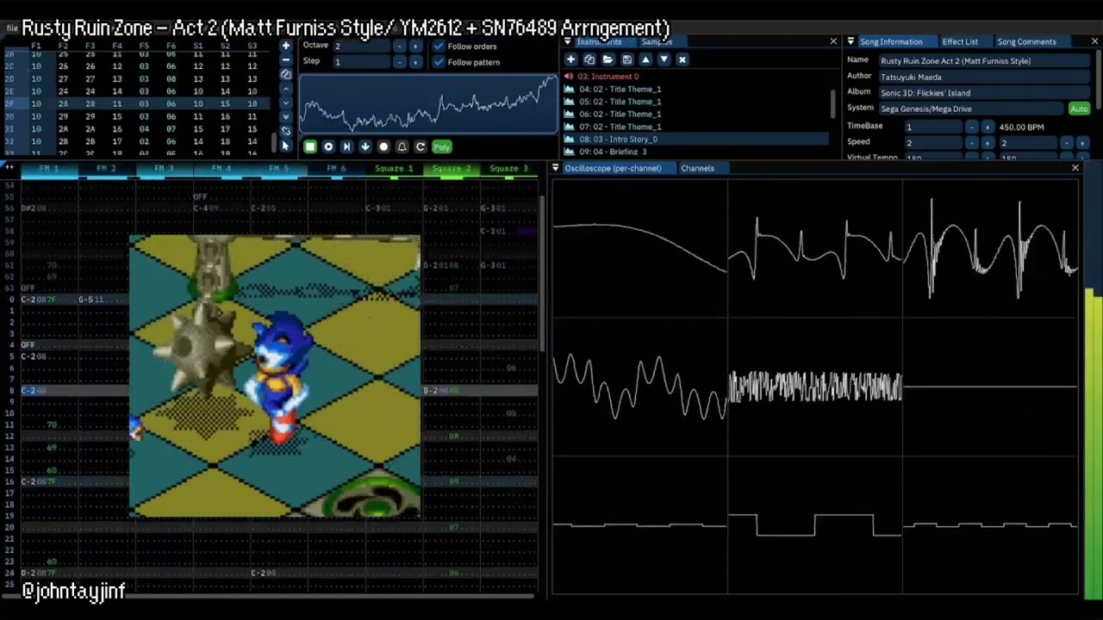Viewport: 1103px width, 620px height.
Task: Click the order link mode icon
Action: [286, 131]
